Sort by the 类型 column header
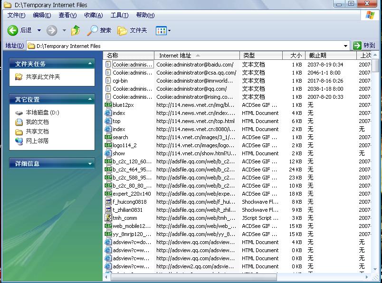Viewport: 382px width, 283px height. [261, 56]
